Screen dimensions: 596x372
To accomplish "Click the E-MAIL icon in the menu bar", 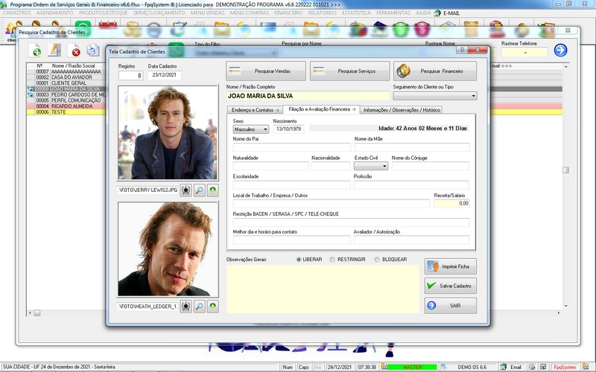I will coord(437,13).
